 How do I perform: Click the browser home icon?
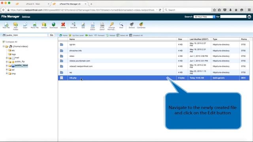pyautogui.click(x=236, y=10)
